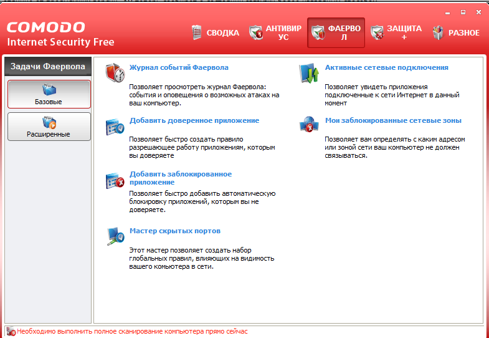This screenshot has width=489, height=338.
Task: Click Internet Security Free product title
Action: (x=60, y=42)
